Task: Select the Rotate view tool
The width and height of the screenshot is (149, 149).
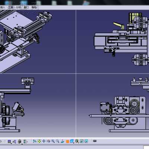Action: click(48, 141)
